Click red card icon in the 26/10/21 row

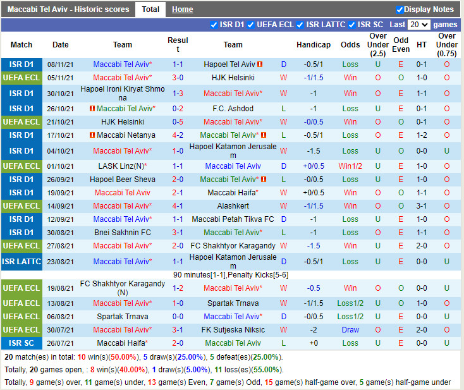tap(92, 109)
